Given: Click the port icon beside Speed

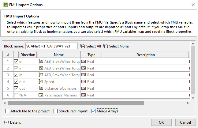Looking at the screenshot, I should click(41, 82).
